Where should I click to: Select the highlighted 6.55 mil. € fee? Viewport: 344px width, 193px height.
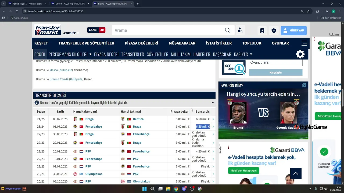(x=203, y=127)
